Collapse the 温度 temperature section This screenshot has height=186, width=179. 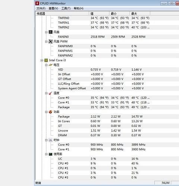coord(46,93)
